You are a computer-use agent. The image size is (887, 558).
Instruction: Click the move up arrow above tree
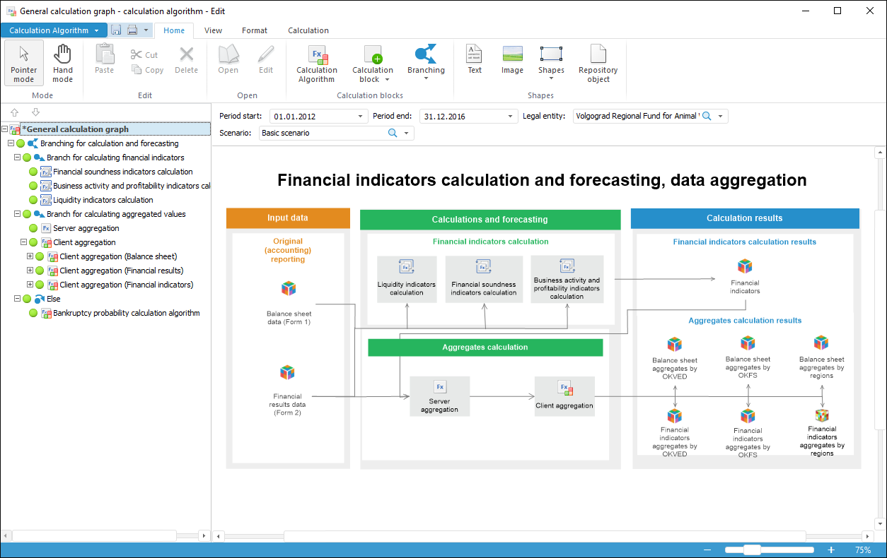pos(15,112)
